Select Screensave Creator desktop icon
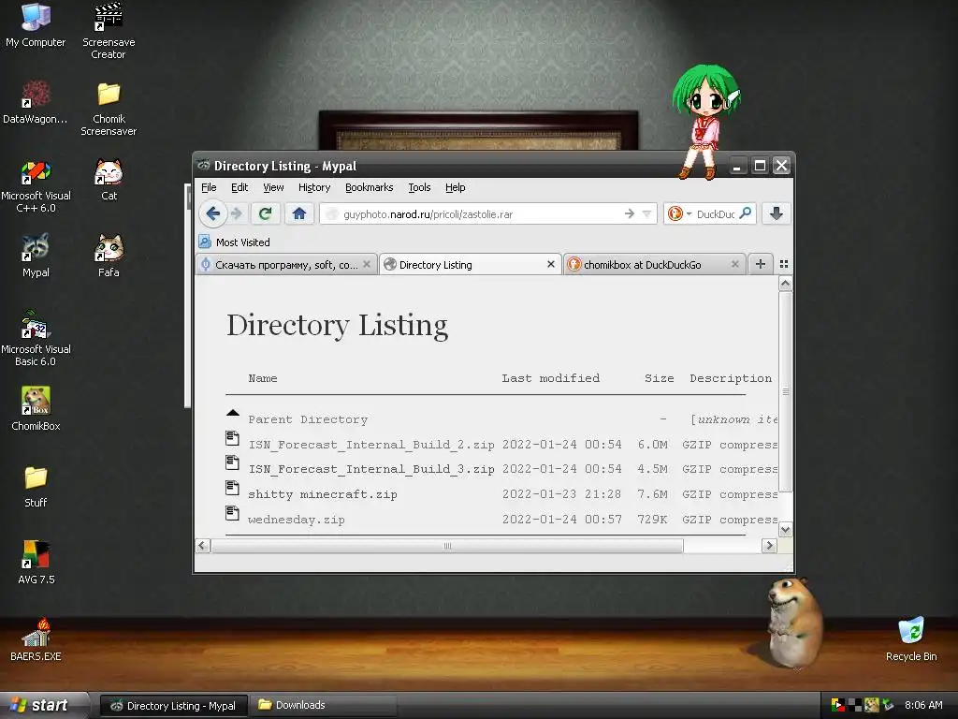This screenshot has width=958, height=719. [109, 31]
